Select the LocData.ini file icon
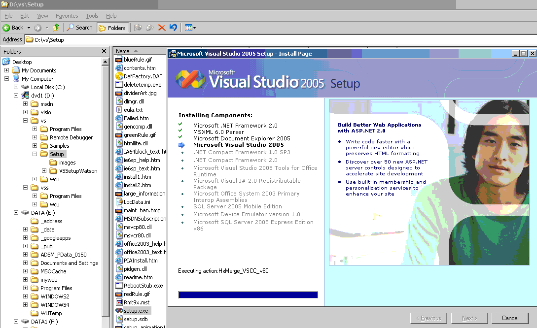The height and width of the screenshot is (328, 537). pyautogui.click(x=119, y=202)
